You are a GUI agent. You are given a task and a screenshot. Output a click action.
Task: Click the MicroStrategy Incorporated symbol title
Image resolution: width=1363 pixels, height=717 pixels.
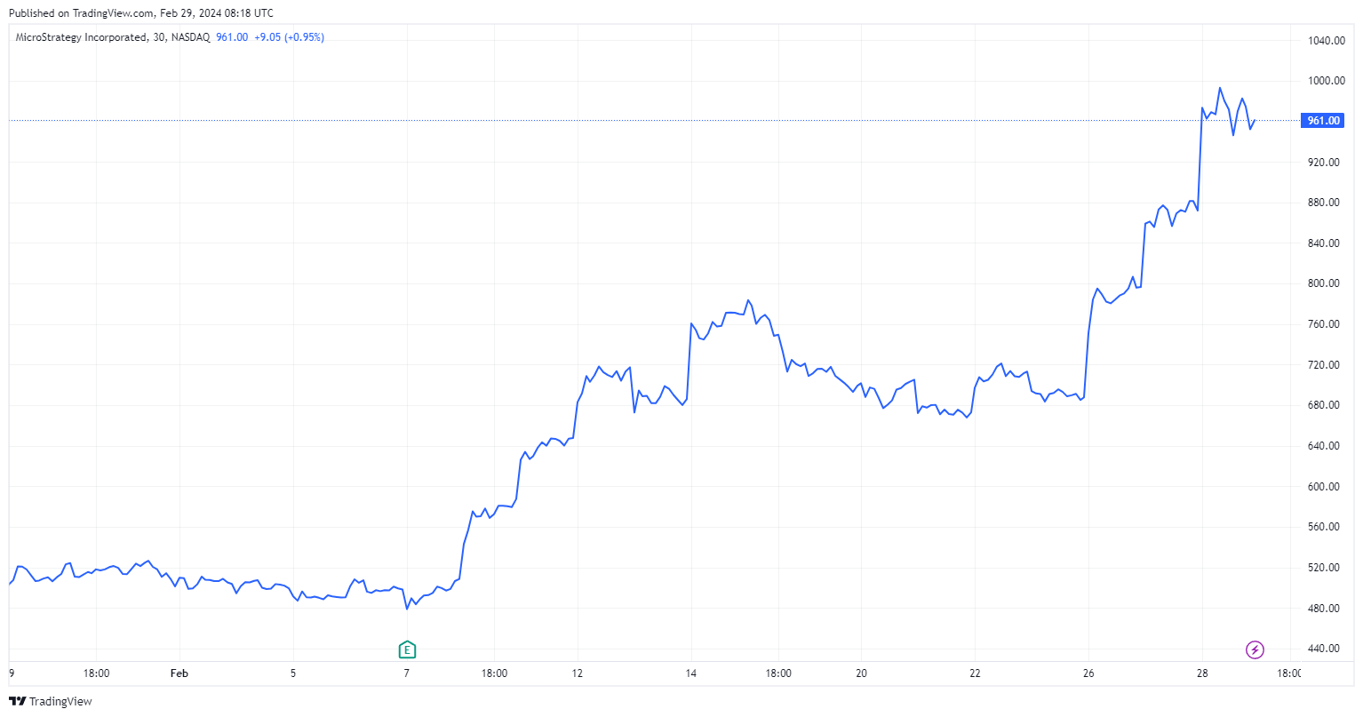[x=81, y=37]
